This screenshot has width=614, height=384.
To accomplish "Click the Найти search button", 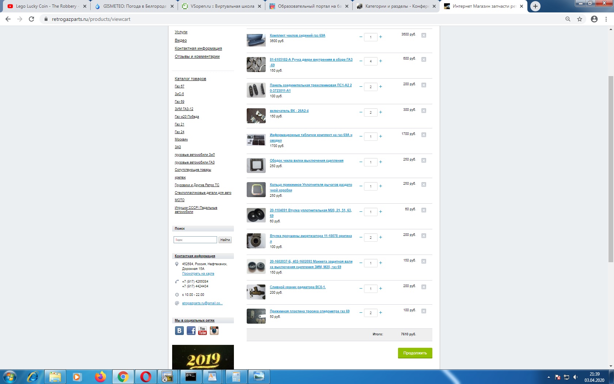I will pos(225,240).
